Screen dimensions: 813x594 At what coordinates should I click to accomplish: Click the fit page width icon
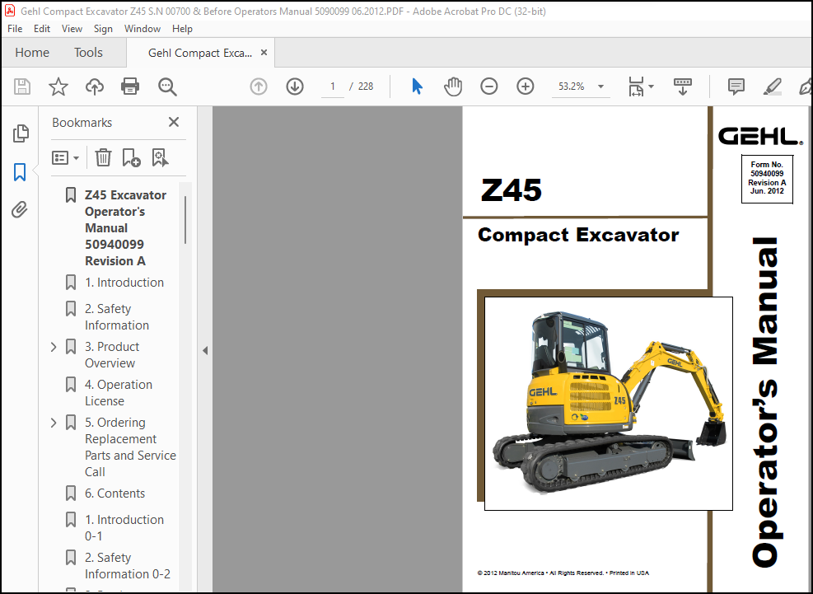(x=636, y=87)
